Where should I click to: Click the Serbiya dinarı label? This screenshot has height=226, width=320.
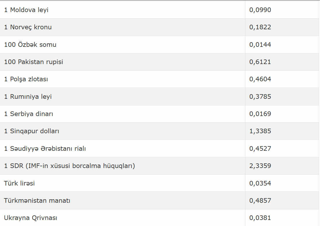coord(29,114)
